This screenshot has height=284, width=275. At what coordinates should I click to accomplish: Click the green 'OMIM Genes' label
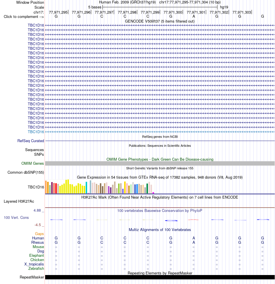pyautogui.click(x=33, y=163)
